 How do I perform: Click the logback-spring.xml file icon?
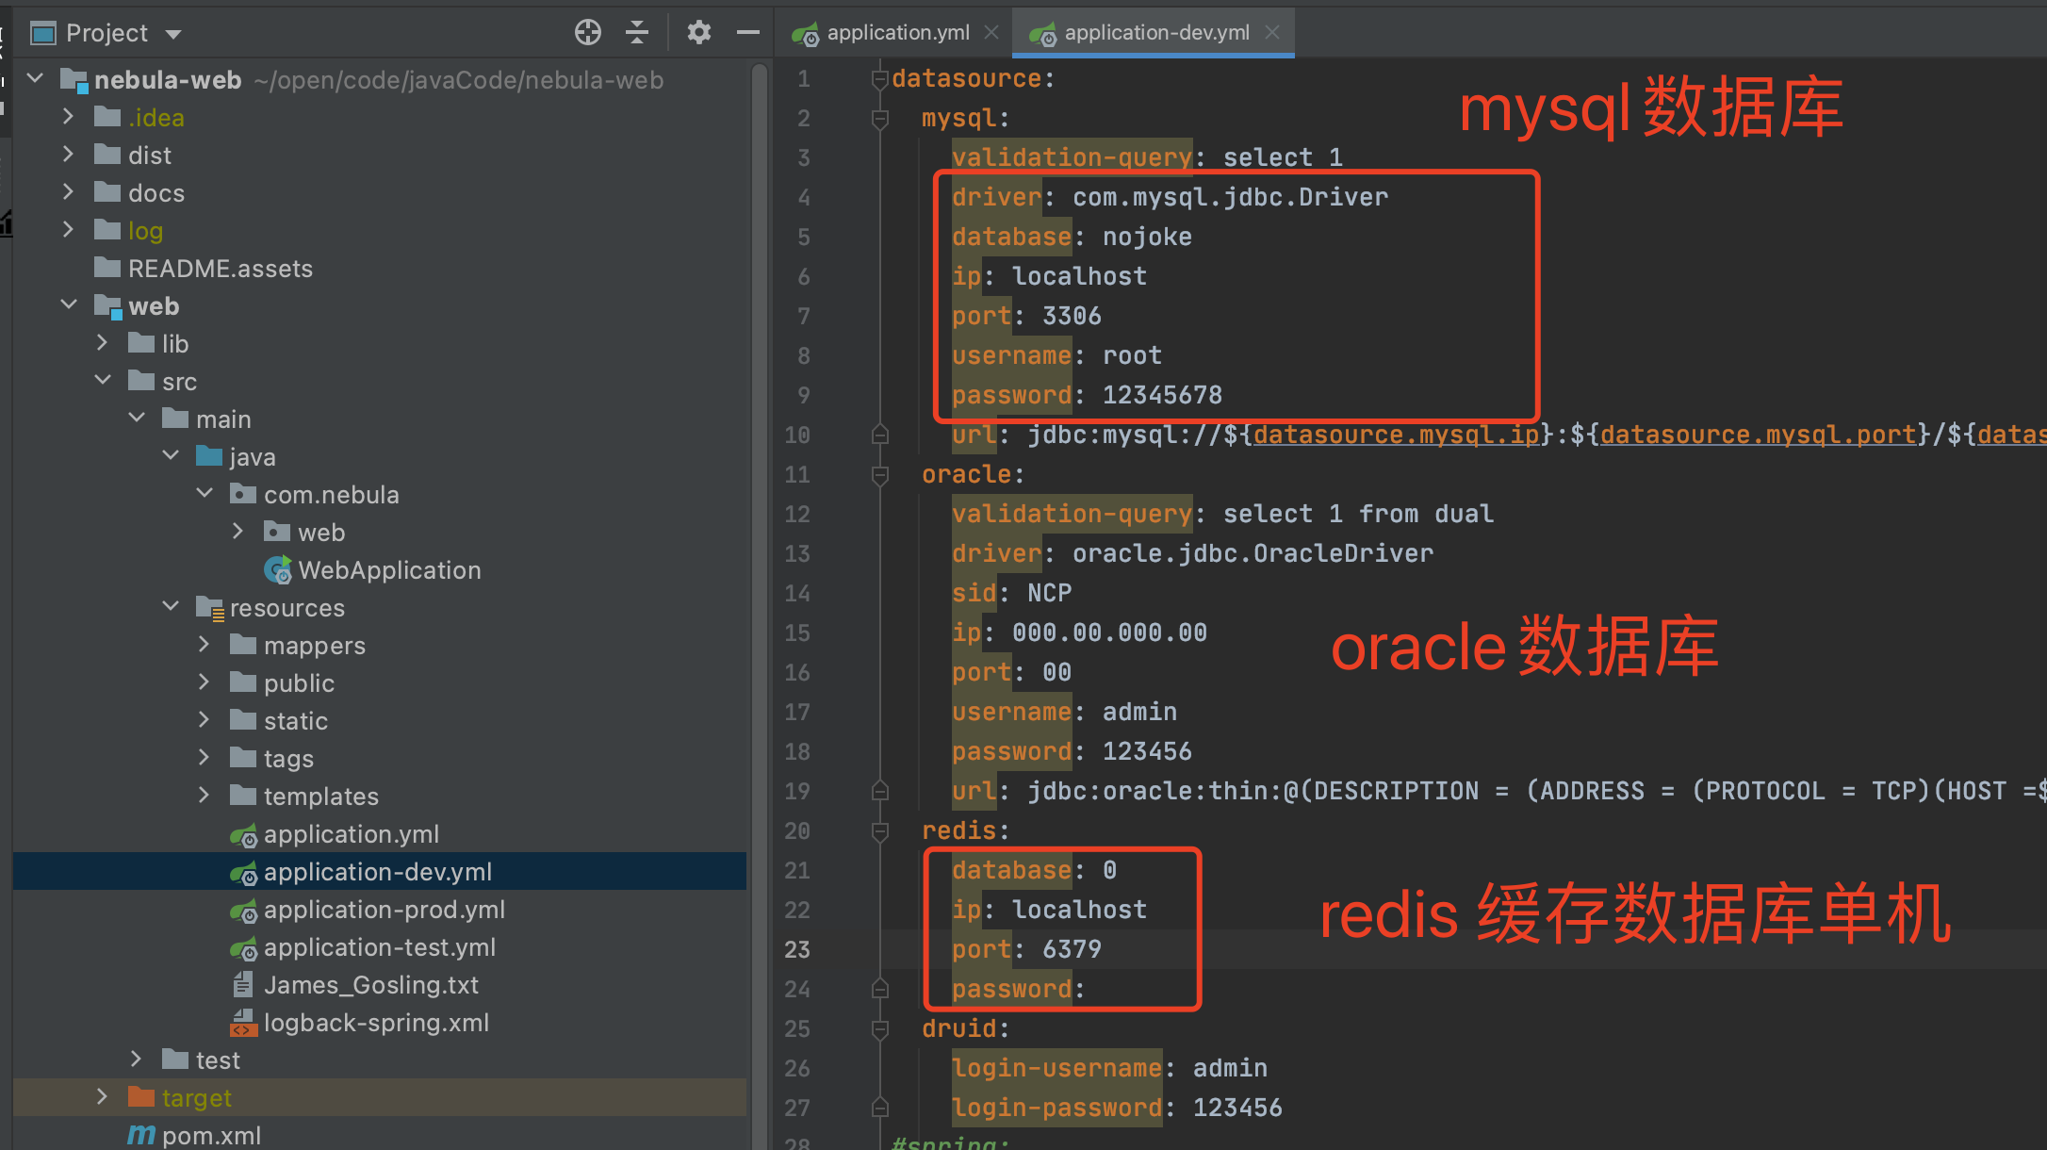click(243, 1023)
